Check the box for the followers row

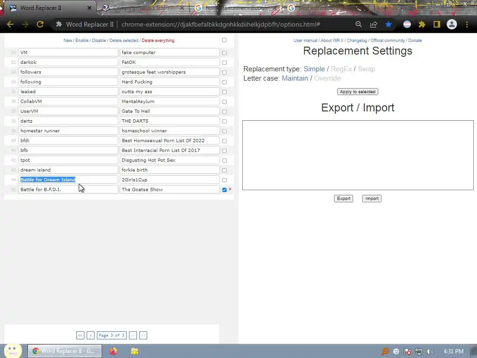coord(225,72)
